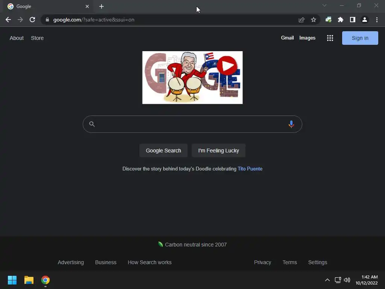385x289 pixels.
Task: Open the Google apps grid
Action: tap(330, 38)
